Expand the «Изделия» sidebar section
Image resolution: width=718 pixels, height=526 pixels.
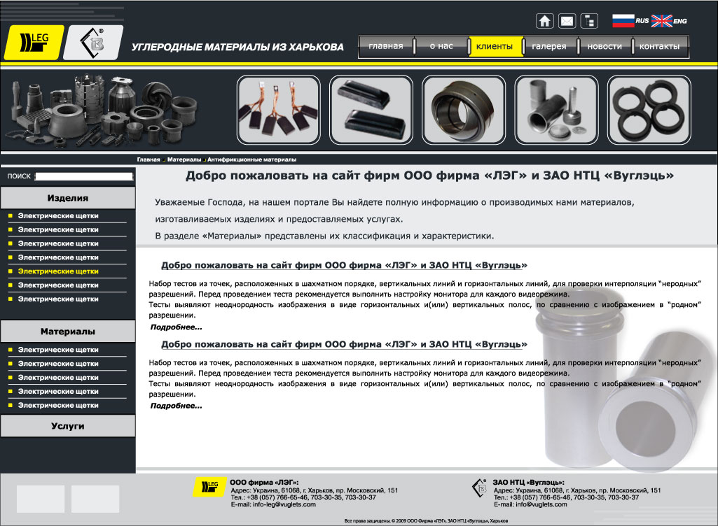pos(68,198)
